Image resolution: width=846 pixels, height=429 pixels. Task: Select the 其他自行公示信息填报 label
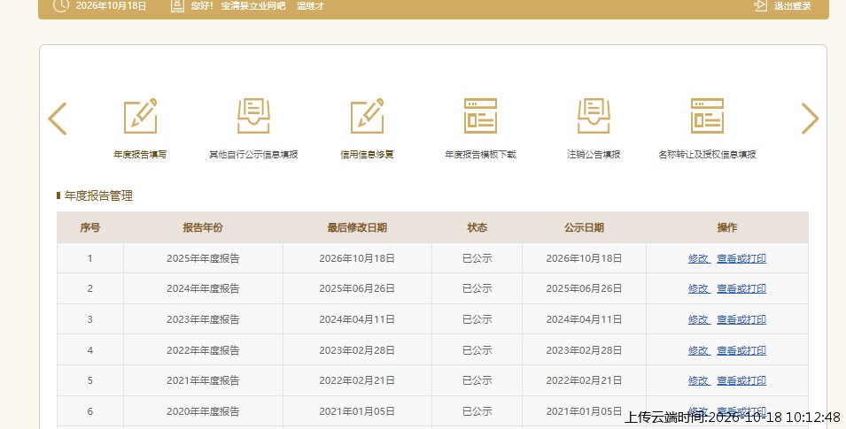[253, 155]
